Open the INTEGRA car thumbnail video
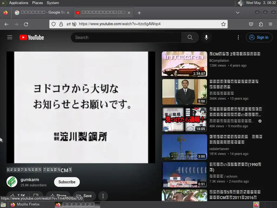This screenshot has height=208, width=277. click(184, 64)
